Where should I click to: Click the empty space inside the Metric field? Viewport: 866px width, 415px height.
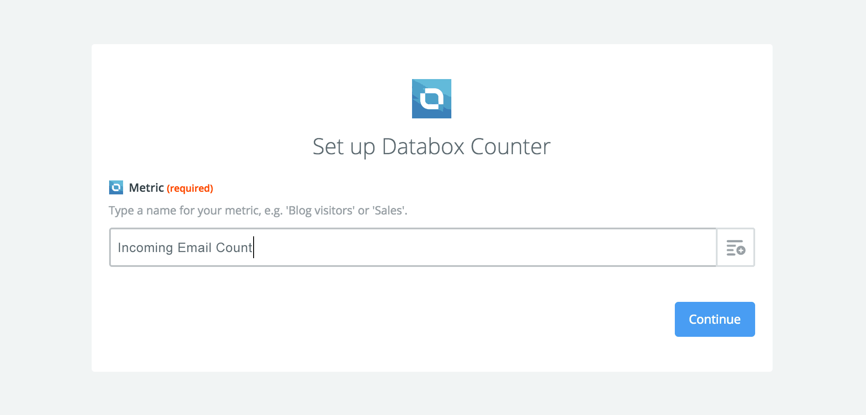pos(480,248)
